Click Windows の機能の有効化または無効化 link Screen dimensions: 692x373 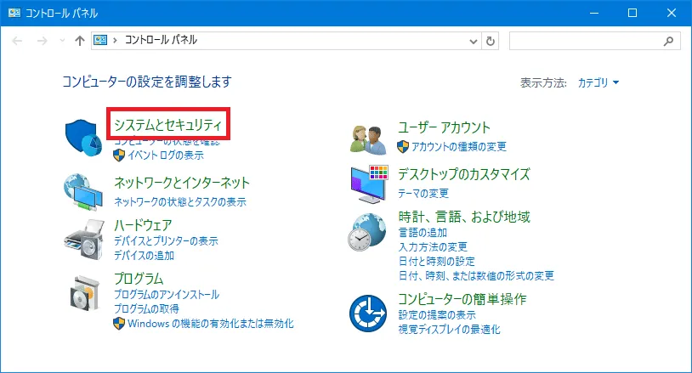click(211, 324)
